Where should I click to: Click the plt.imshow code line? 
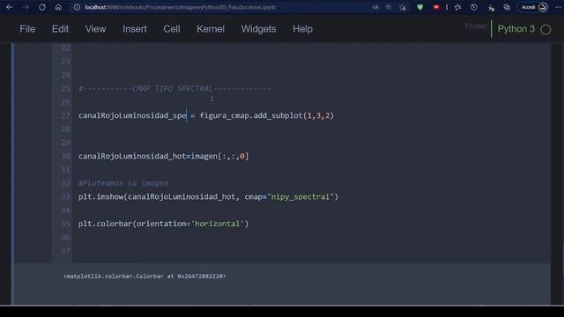[208, 196]
